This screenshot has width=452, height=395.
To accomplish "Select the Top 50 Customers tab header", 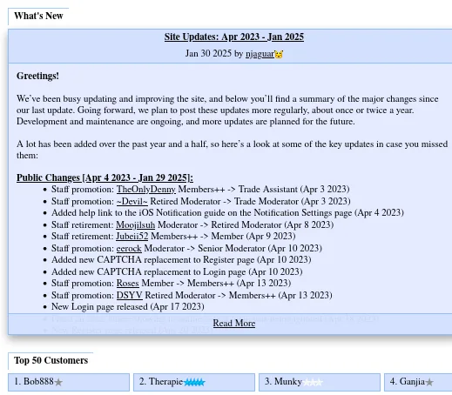I will click(51, 360).
